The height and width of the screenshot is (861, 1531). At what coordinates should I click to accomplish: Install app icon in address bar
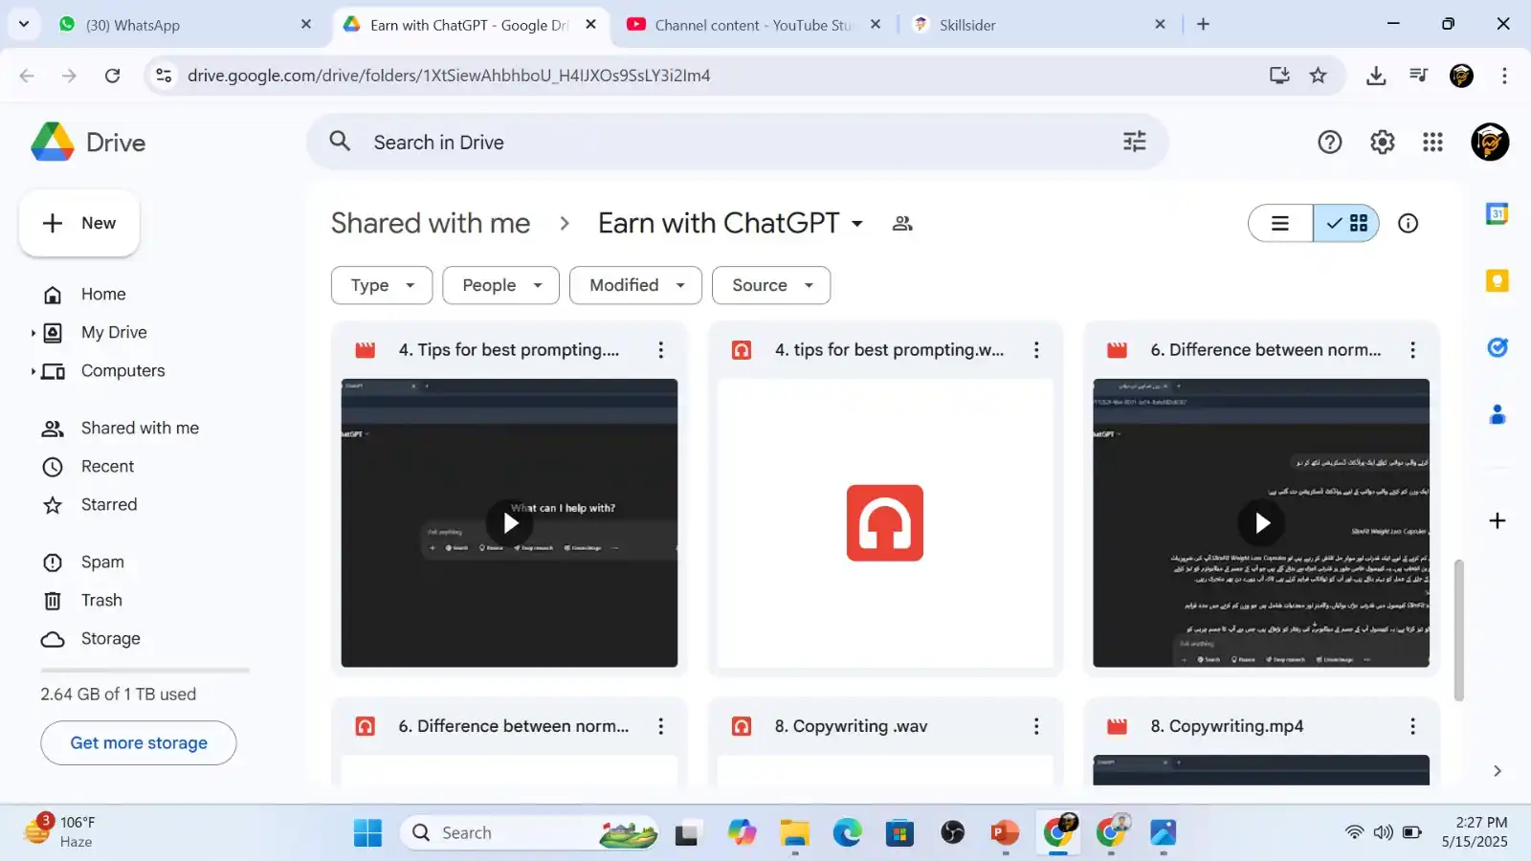point(1279,76)
